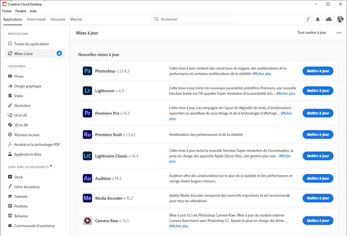Click the Camera Raw aperture icon
This screenshot has height=236, width=347.
[x=87, y=220]
